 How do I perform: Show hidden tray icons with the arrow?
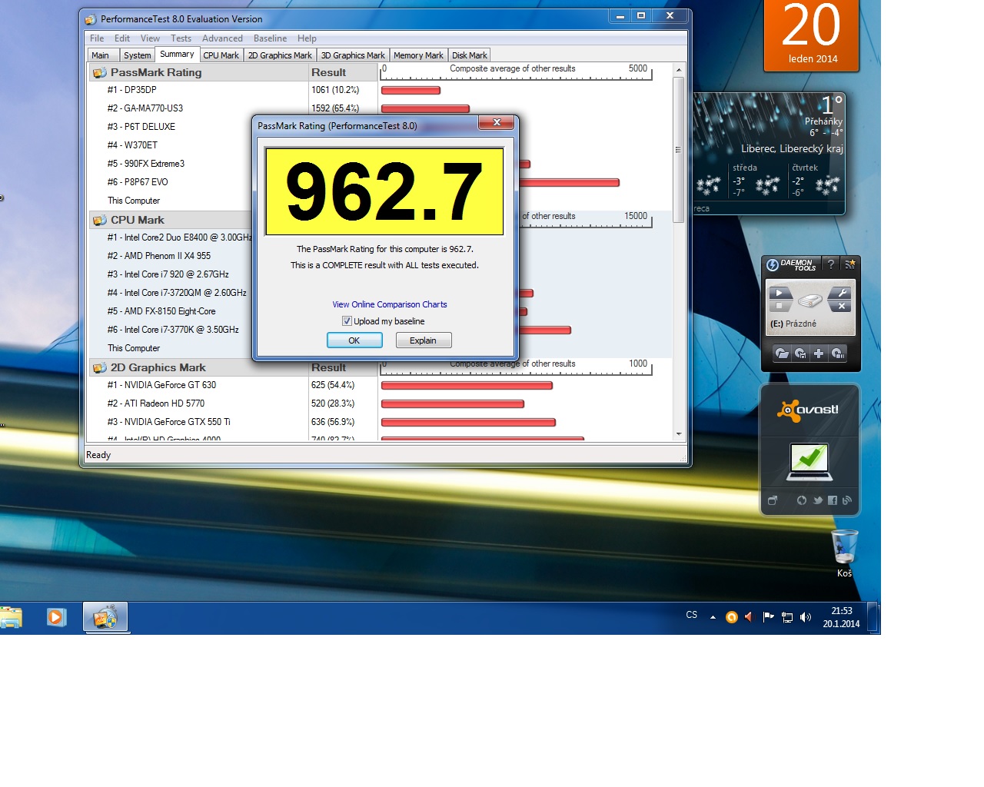click(x=713, y=617)
